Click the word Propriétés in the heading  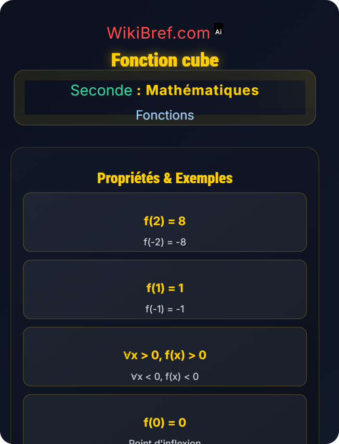(128, 178)
